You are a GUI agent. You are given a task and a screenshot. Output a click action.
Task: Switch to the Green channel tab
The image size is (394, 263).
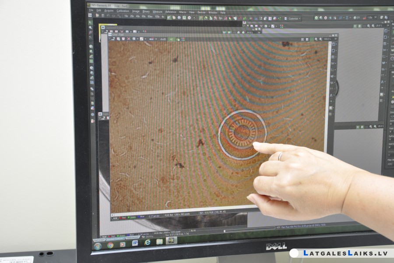[132, 217]
